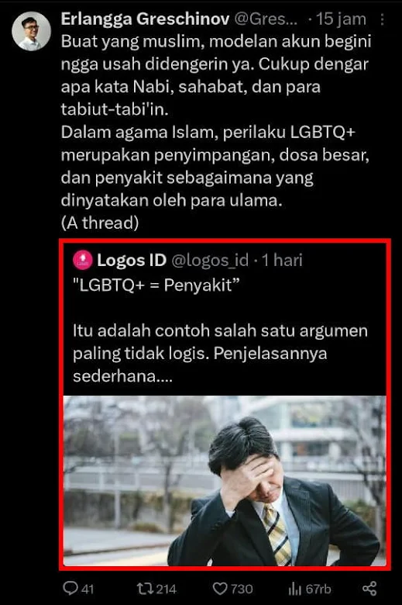The height and width of the screenshot is (605, 402).
Task: Open the 15 jam timestamp
Action: (x=341, y=19)
